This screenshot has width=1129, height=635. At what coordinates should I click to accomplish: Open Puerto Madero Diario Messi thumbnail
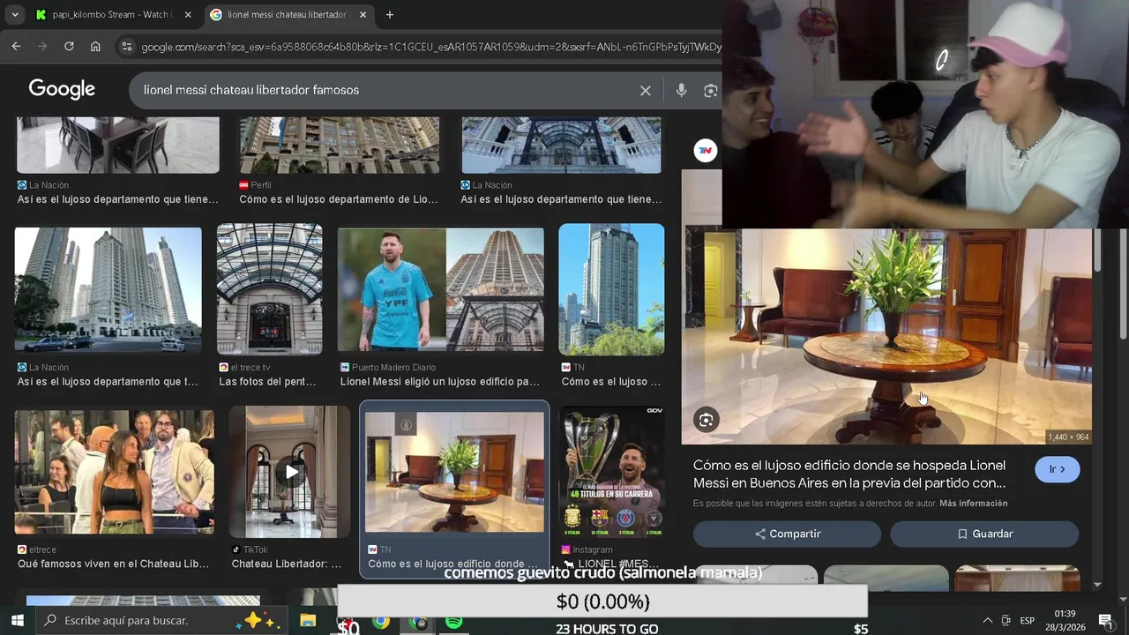tap(440, 290)
